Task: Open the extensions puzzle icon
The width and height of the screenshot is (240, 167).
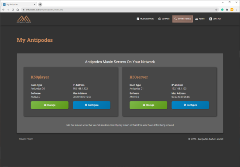Action: click(227, 10)
